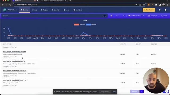Open the Chrome profile avatar
The height and width of the screenshot is (95, 170).
[x=164, y=5]
